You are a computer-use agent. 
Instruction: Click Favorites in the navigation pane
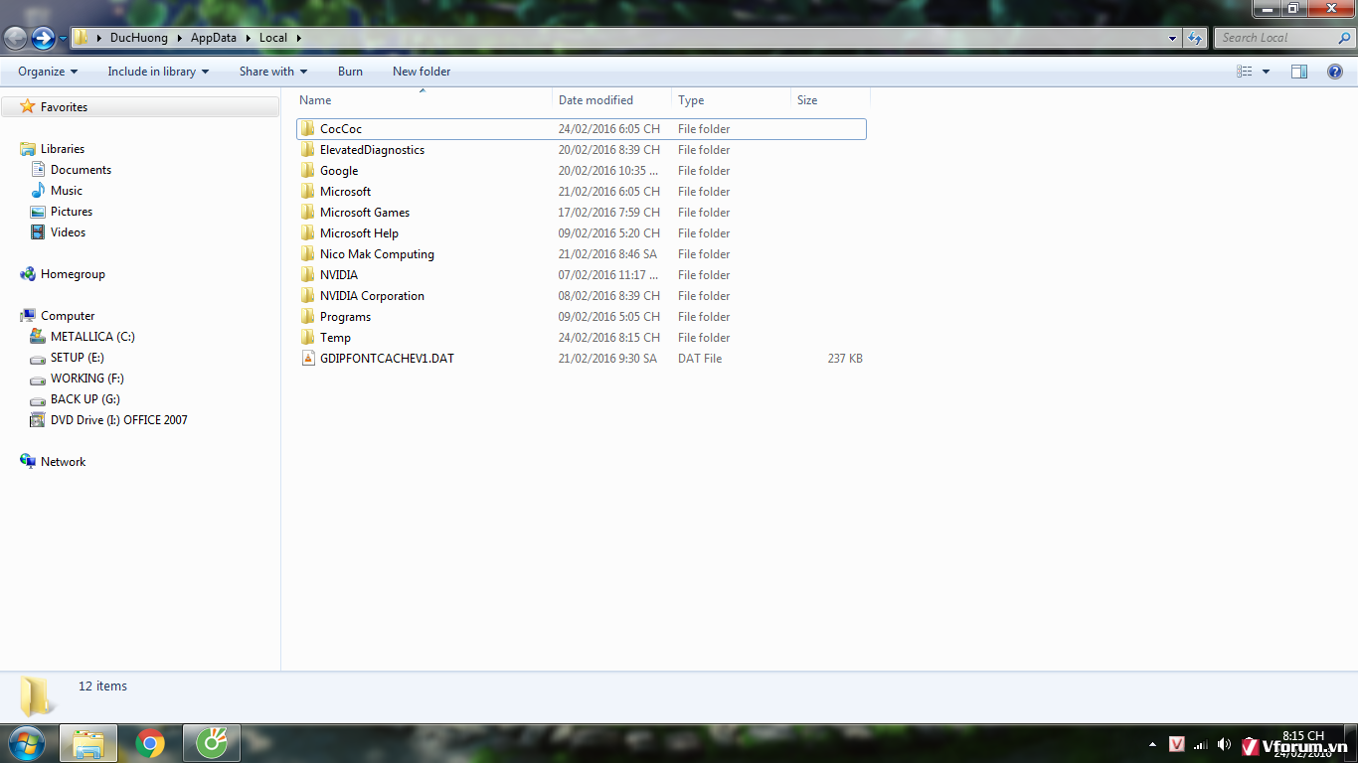click(64, 107)
